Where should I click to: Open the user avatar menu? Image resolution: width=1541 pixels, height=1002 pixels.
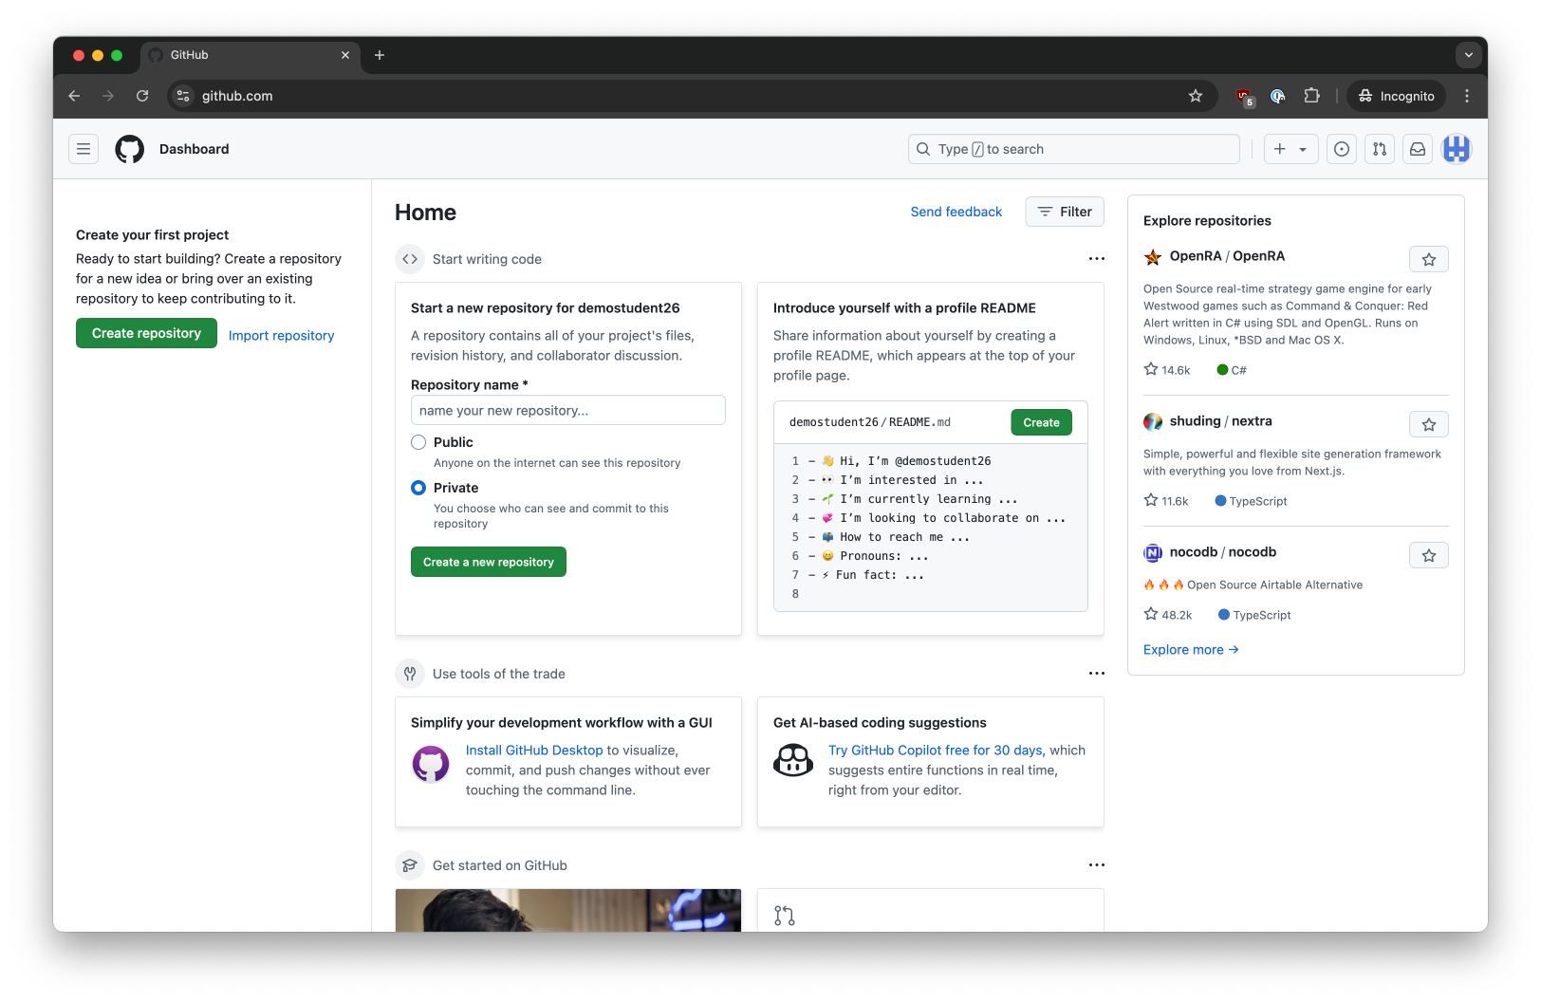(x=1457, y=149)
